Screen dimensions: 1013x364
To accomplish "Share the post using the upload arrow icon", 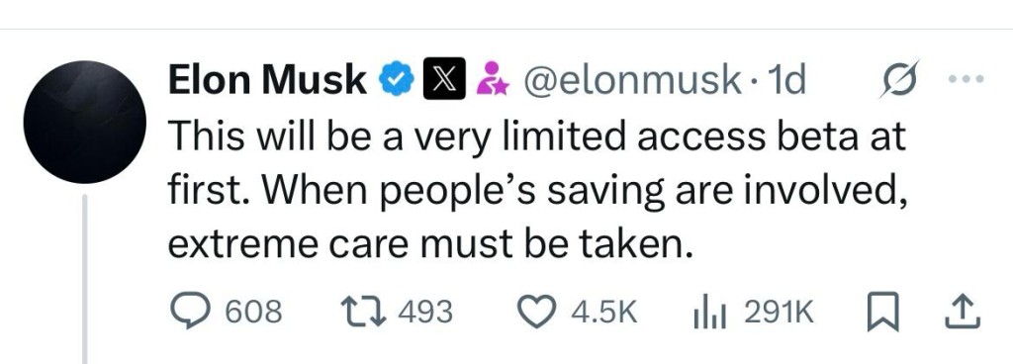I will (964, 311).
